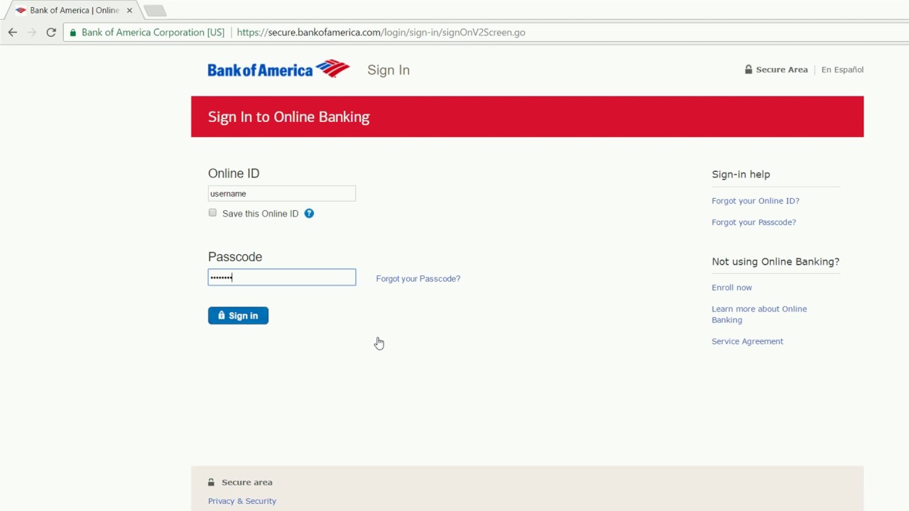The image size is (909, 511).
Task: Focus the Online ID input field
Action: [x=282, y=193]
